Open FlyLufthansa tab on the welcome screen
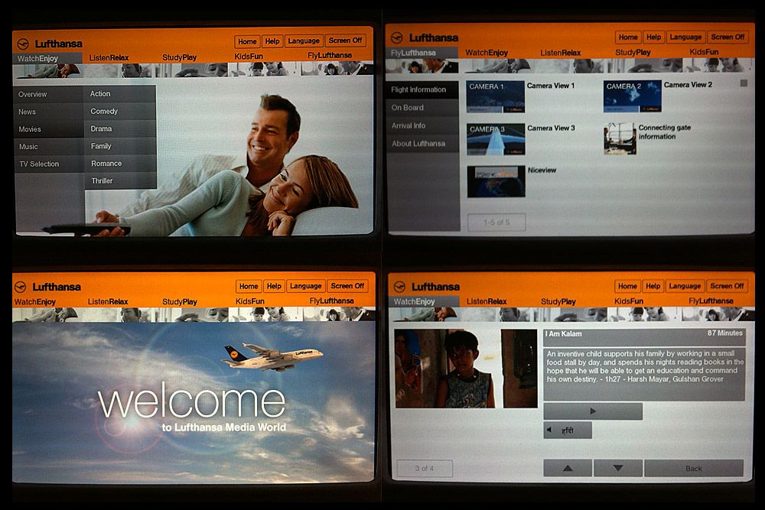This screenshot has height=510, width=765. tap(332, 300)
